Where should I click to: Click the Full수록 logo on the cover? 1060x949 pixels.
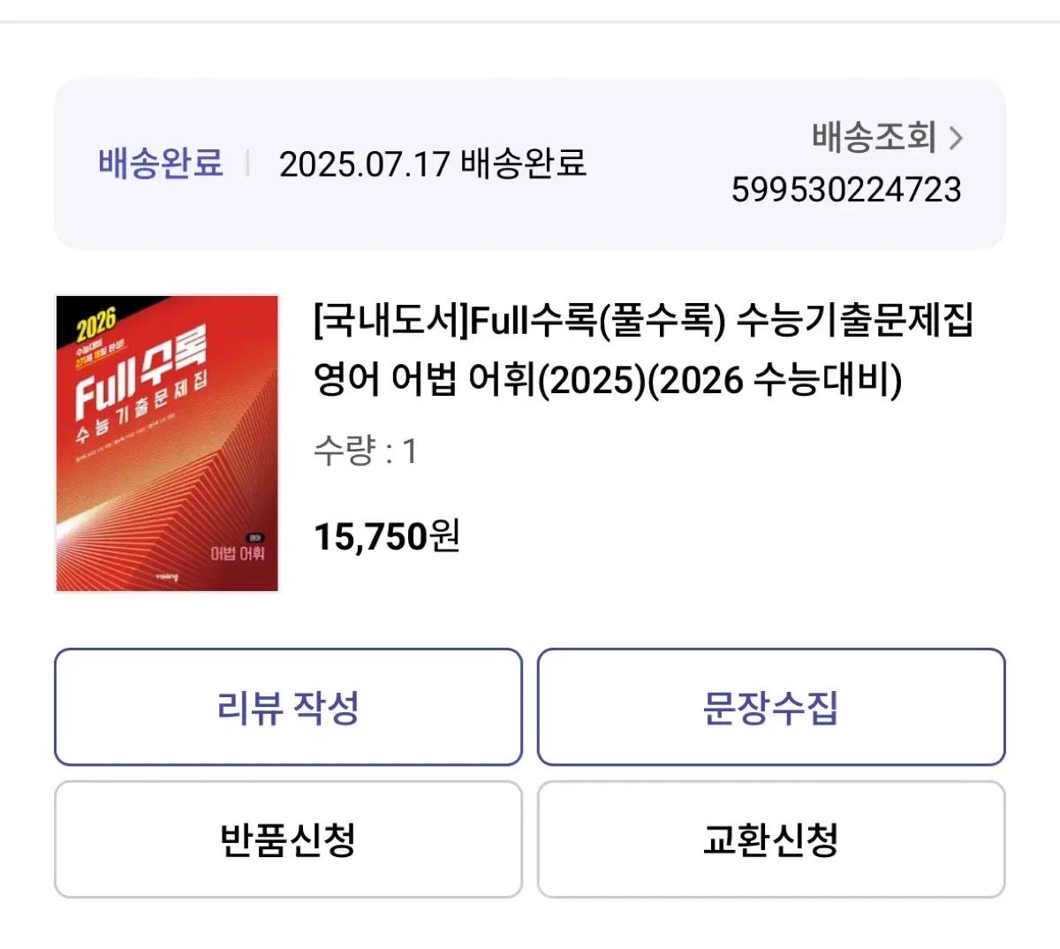141,371
